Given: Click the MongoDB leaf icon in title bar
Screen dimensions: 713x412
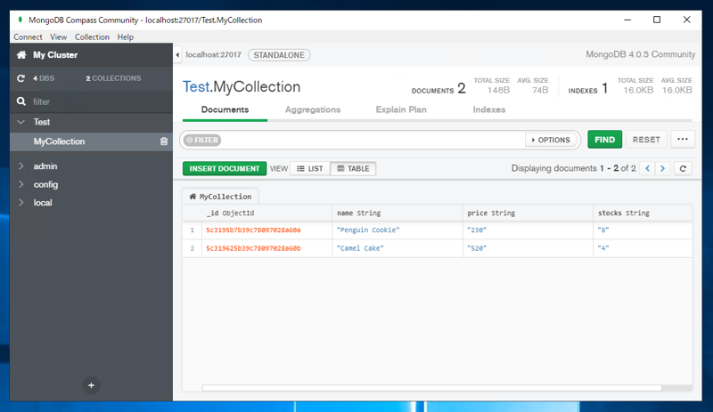Looking at the screenshot, I should 20,20.
